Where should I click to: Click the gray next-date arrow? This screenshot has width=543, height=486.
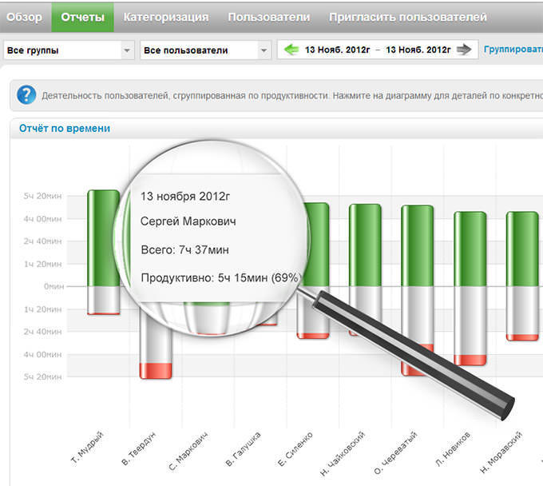pyautogui.click(x=465, y=50)
